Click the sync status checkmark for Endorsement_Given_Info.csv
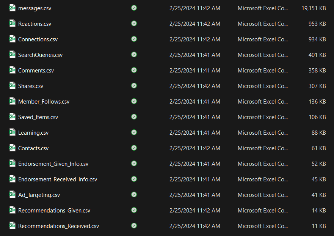This screenshot has height=236, width=334. 134,164
